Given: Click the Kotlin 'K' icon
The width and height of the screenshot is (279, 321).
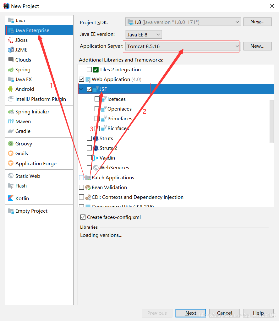Looking at the screenshot, I should click(11, 198).
